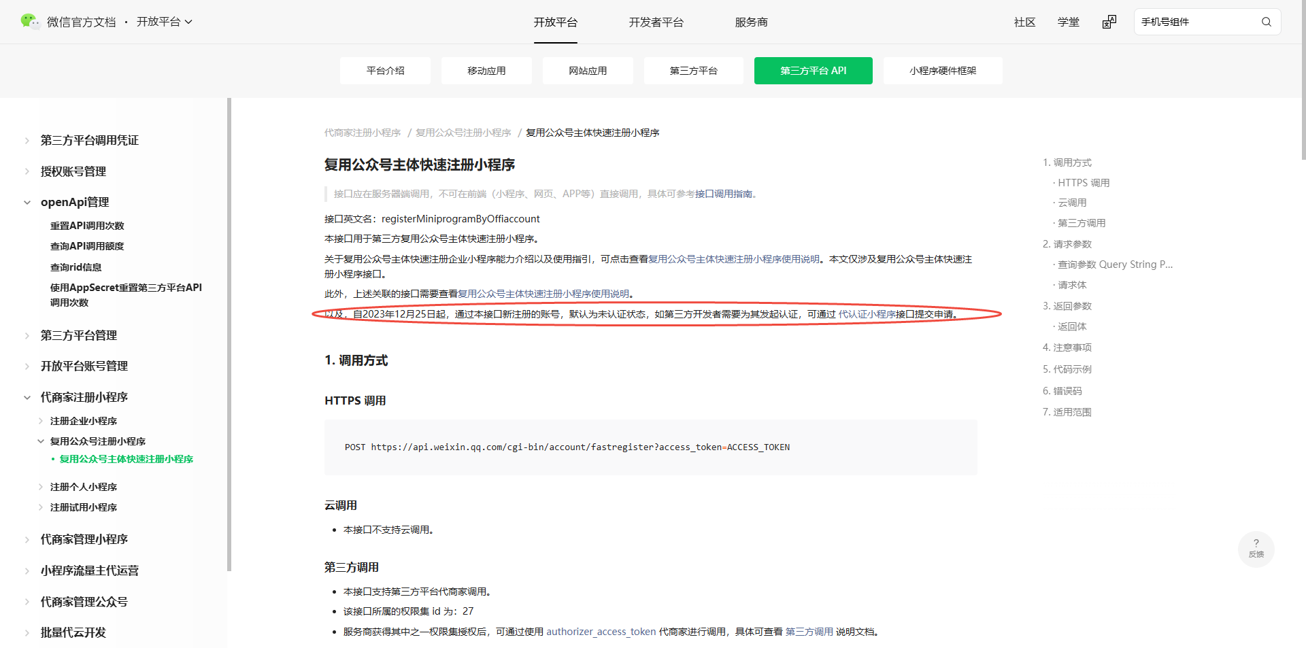Select the 移动应用 sub-navigation tab
1306x648 pixels.
pos(486,71)
